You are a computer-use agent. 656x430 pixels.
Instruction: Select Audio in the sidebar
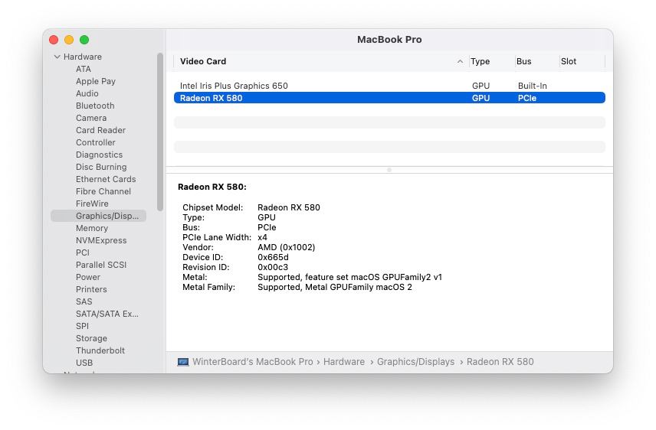click(87, 93)
